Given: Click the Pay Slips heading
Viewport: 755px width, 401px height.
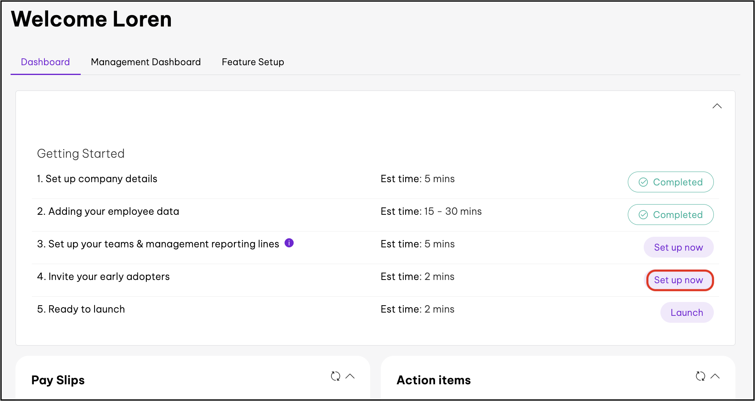Looking at the screenshot, I should tap(58, 380).
